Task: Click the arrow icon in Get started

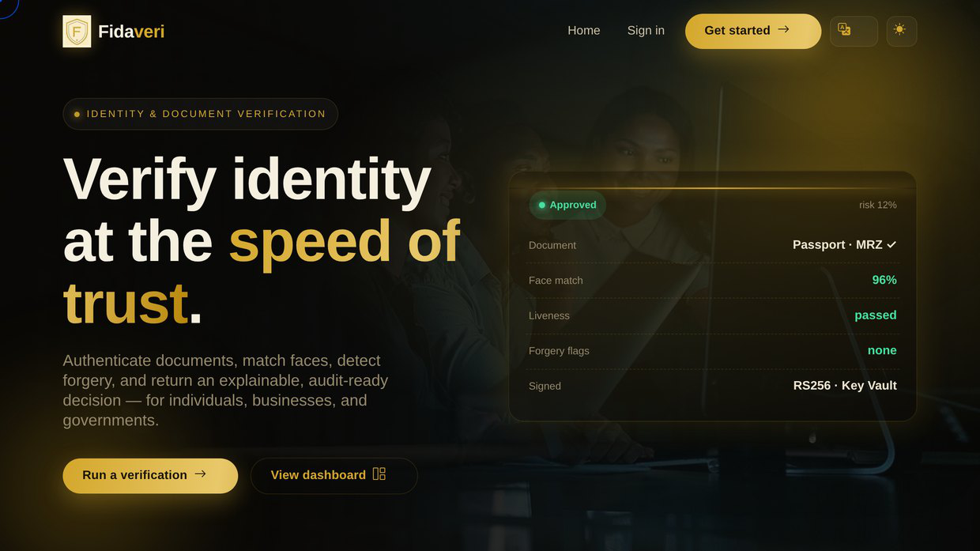Action: [783, 29]
